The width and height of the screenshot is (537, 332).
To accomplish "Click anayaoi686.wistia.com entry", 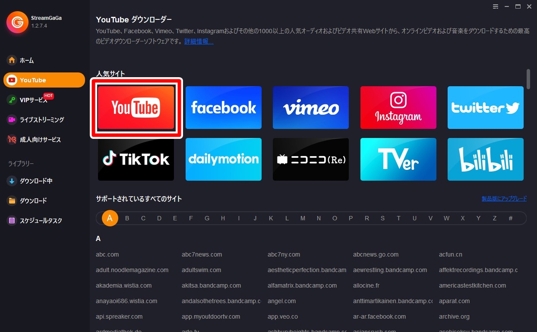I will click(x=126, y=301).
